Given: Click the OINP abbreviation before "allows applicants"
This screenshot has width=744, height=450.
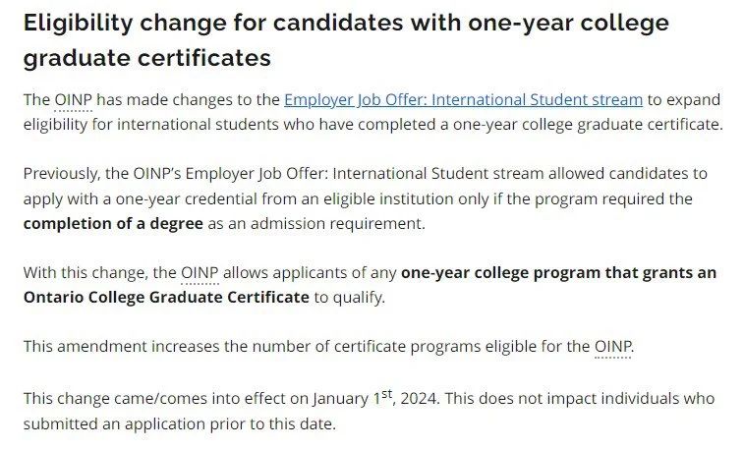Looking at the screenshot, I should (200, 273).
